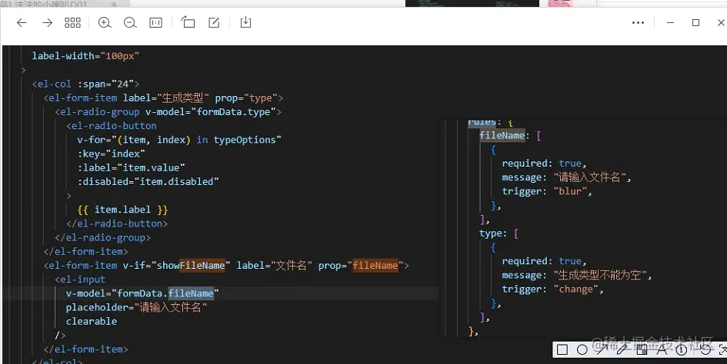This screenshot has height=364, width=727.
Task: Click the <el-col :span="24"> line
Action: [x=85, y=84]
